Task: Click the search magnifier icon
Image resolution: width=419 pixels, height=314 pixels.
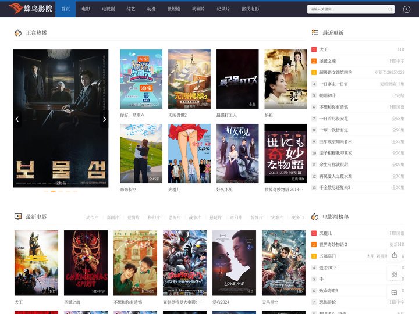Action: (390, 9)
